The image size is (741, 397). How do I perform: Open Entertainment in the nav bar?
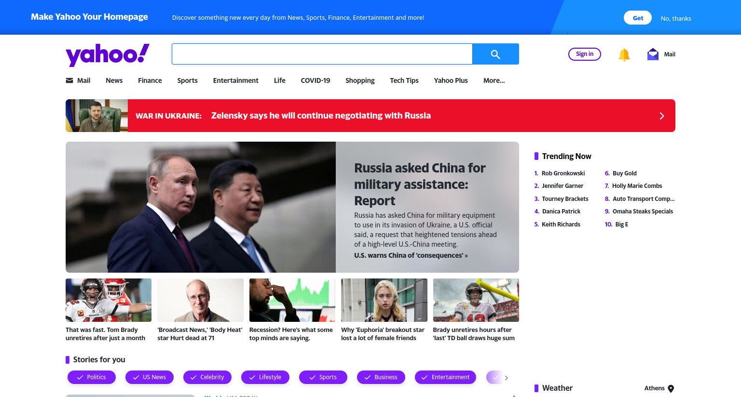click(236, 80)
